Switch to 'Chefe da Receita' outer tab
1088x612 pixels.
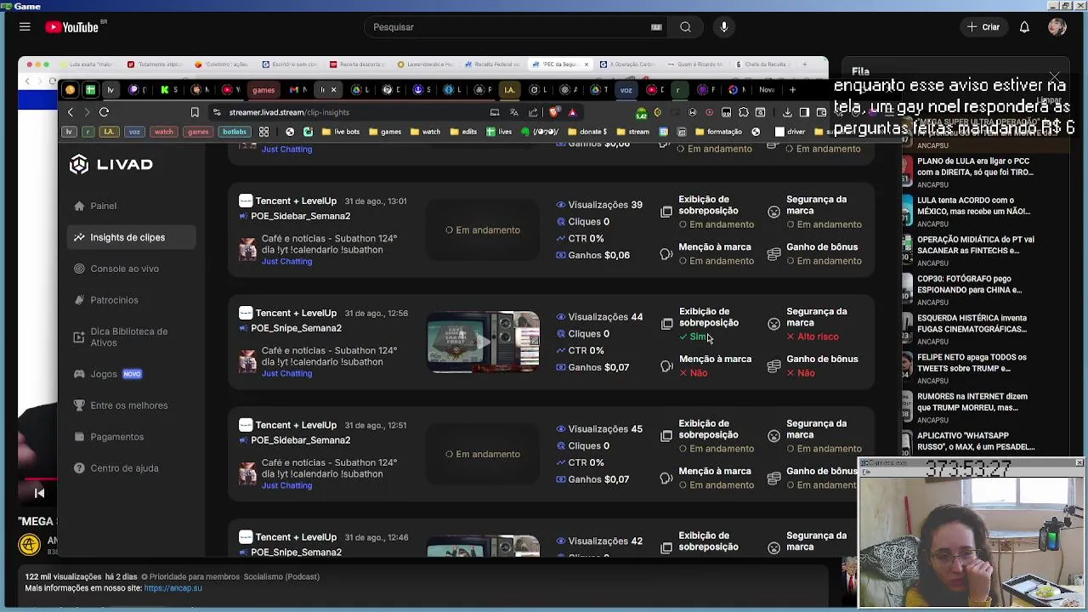pos(761,65)
